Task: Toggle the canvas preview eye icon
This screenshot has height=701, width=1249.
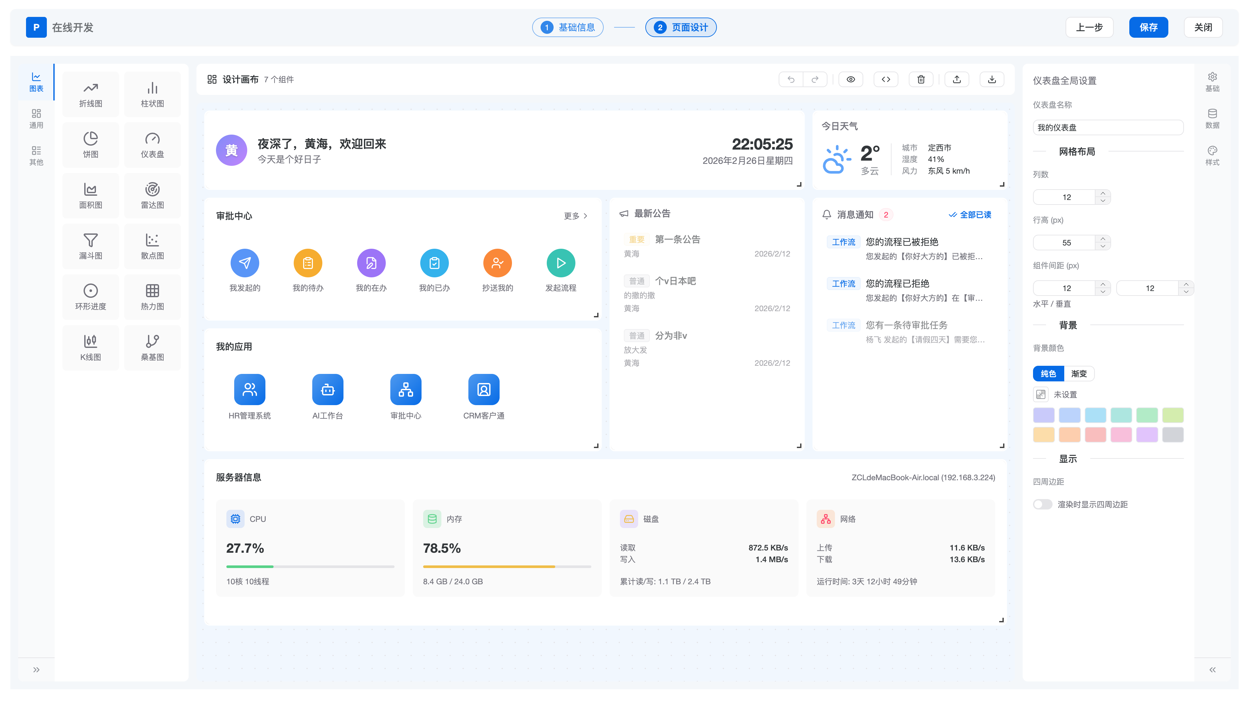Action: [851, 79]
